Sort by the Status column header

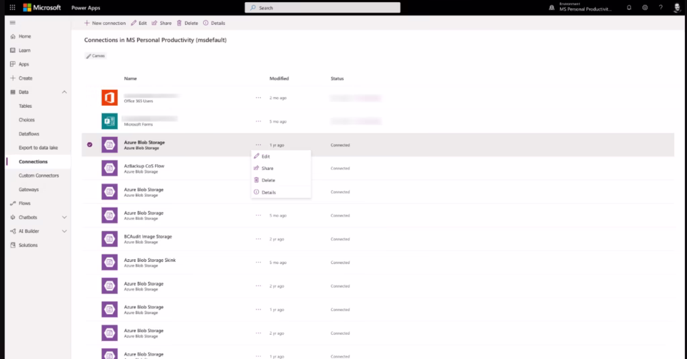337,79
